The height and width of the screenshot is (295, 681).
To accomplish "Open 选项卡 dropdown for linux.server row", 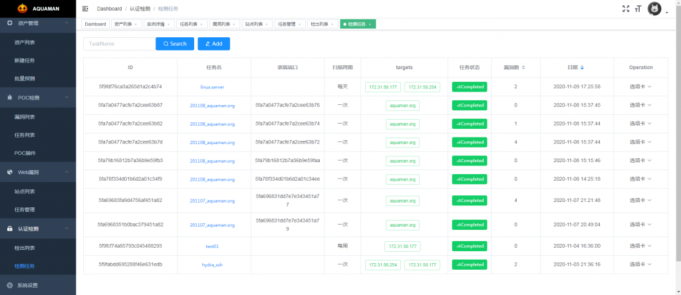I will [x=640, y=86].
